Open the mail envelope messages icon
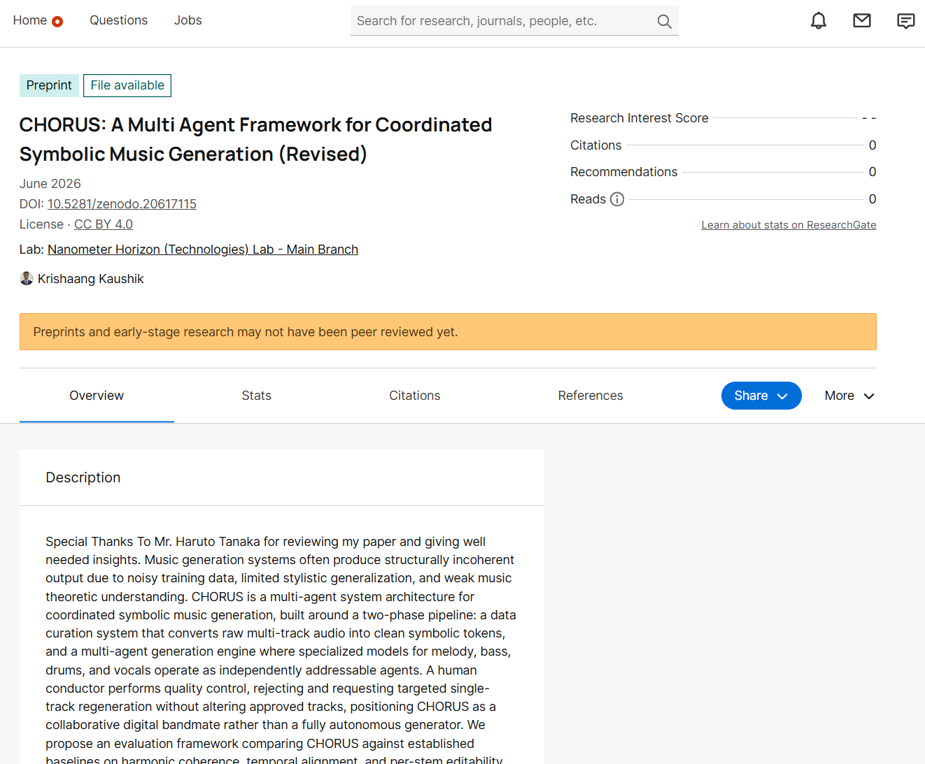Screen dimensions: 925x764 pos(862,21)
